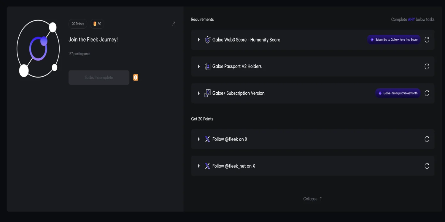Expand the Follow @fleek on X task
445x222 pixels.
coord(199,139)
